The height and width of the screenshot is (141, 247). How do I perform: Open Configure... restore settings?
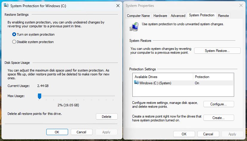pyautogui.click(x=219, y=104)
